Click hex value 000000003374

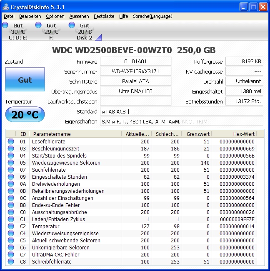tap(237, 177)
